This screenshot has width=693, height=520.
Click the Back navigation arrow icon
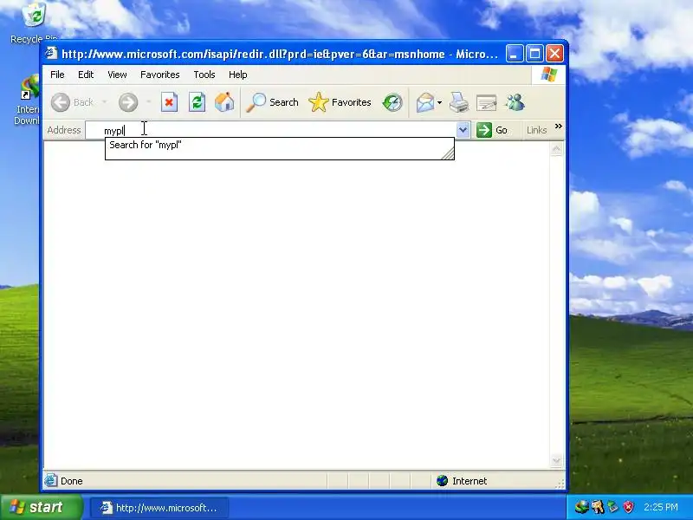61,102
